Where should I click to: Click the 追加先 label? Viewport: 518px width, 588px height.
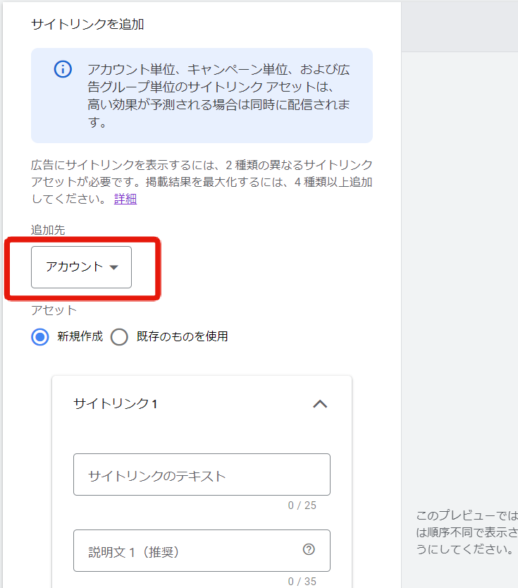coord(48,230)
